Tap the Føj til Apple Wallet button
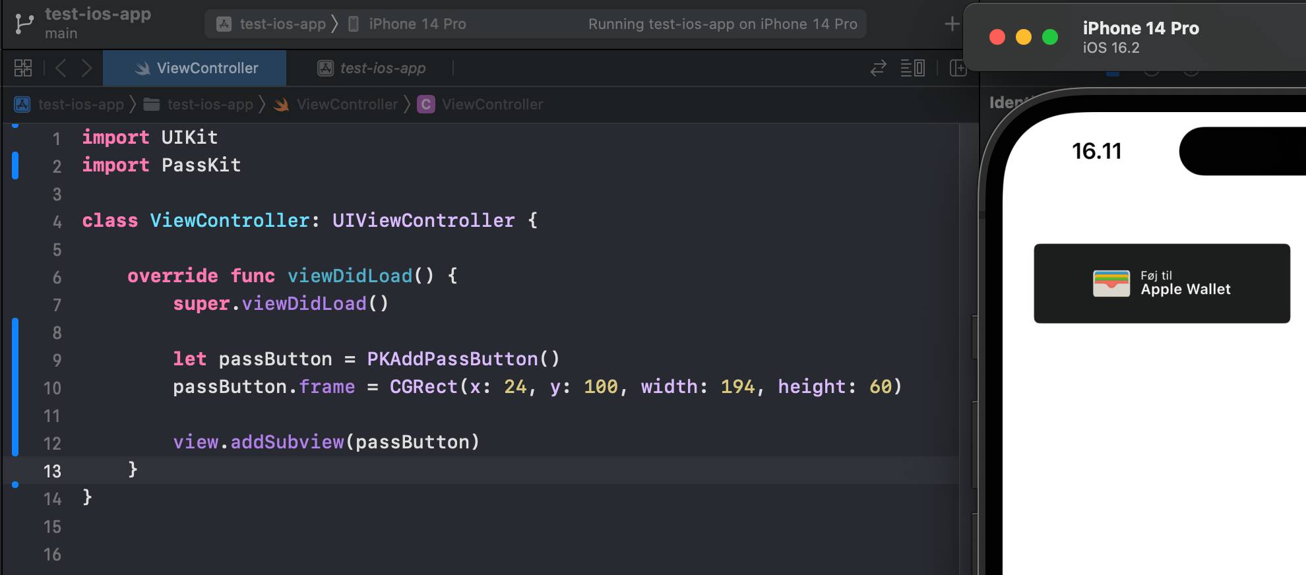Viewport: 1306px width, 575px height. click(x=1162, y=284)
